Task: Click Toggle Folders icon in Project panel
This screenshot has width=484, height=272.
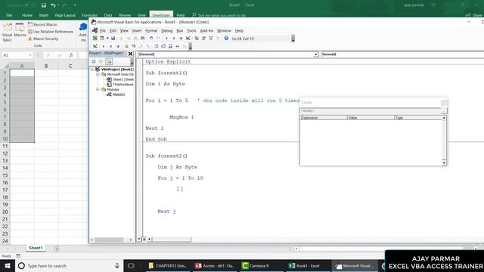Action: coord(109,61)
